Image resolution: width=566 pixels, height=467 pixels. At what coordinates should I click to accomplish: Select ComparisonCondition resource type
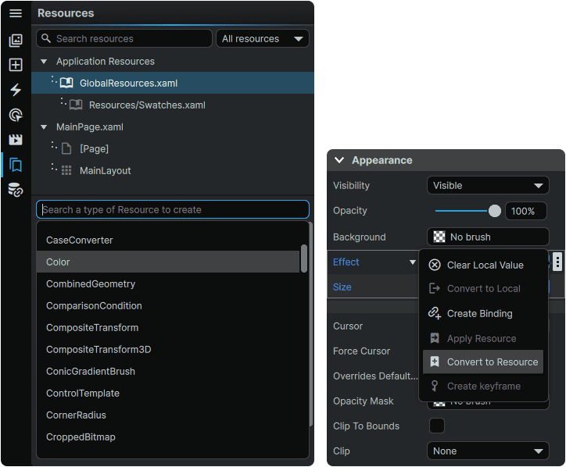click(168, 306)
